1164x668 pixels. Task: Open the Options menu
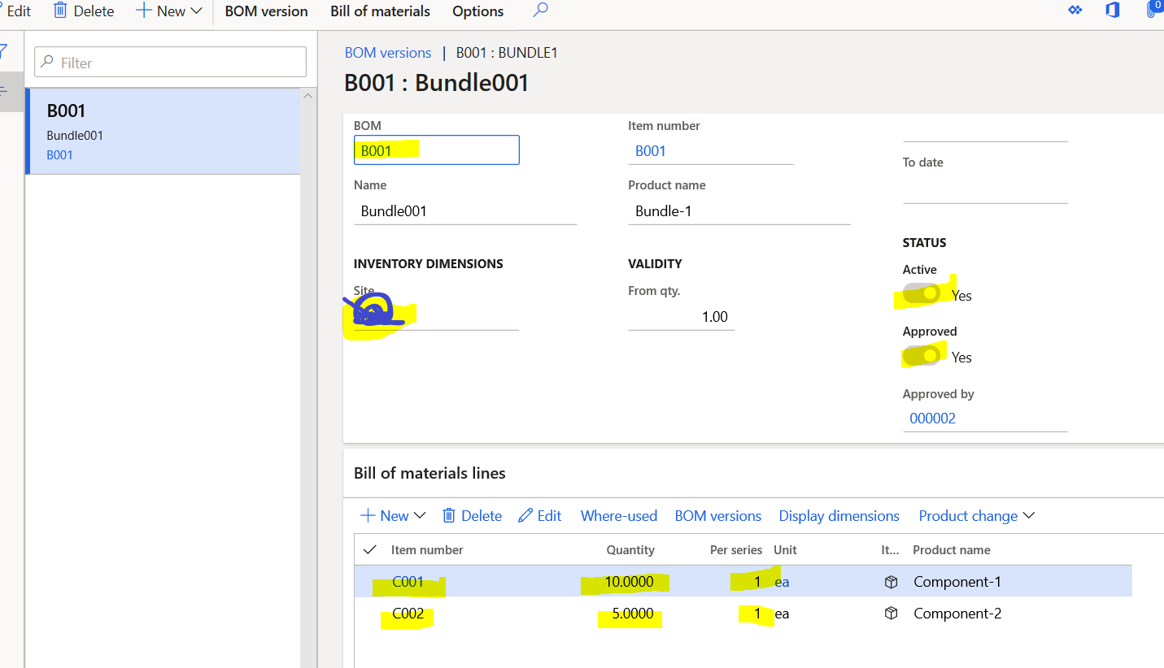pos(477,11)
